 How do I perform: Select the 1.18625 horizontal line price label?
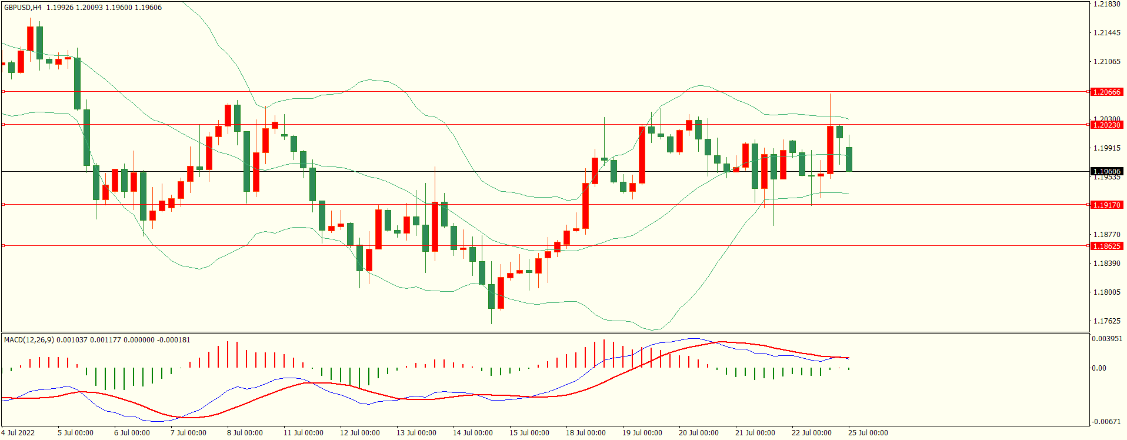pos(1106,246)
